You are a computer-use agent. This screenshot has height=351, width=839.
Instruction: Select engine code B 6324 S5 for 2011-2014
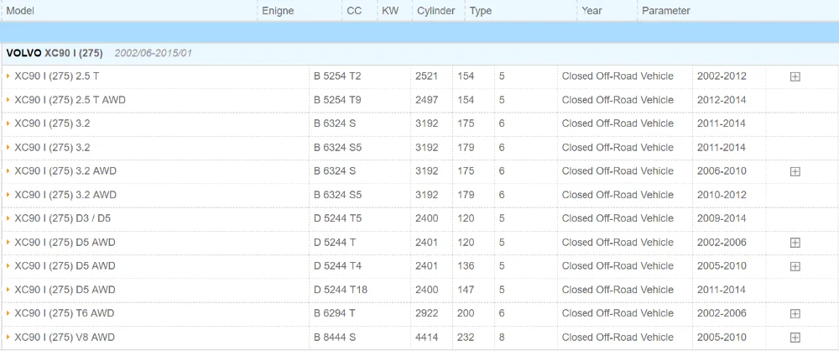click(x=337, y=147)
